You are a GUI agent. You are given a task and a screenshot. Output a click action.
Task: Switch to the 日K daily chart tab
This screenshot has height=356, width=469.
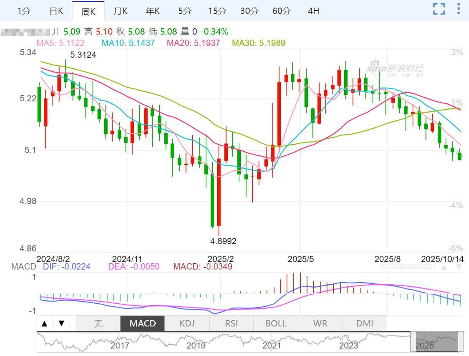point(56,11)
